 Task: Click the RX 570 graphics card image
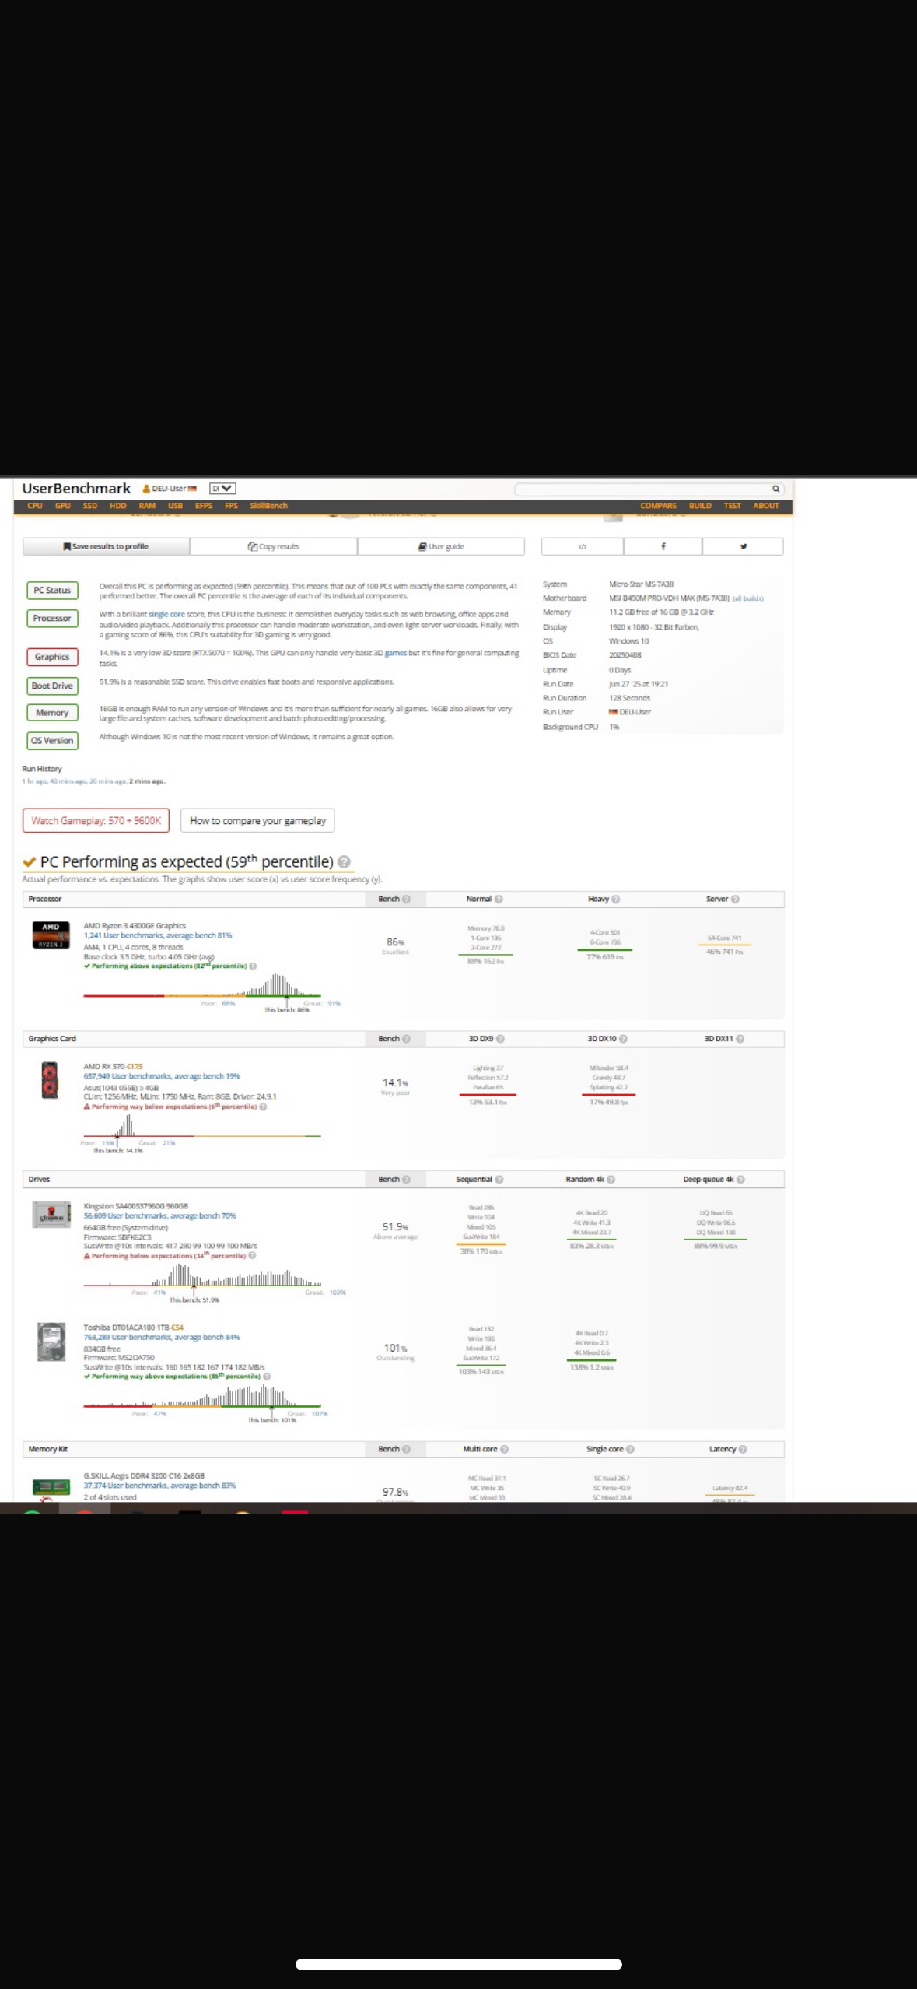[x=50, y=1080]
